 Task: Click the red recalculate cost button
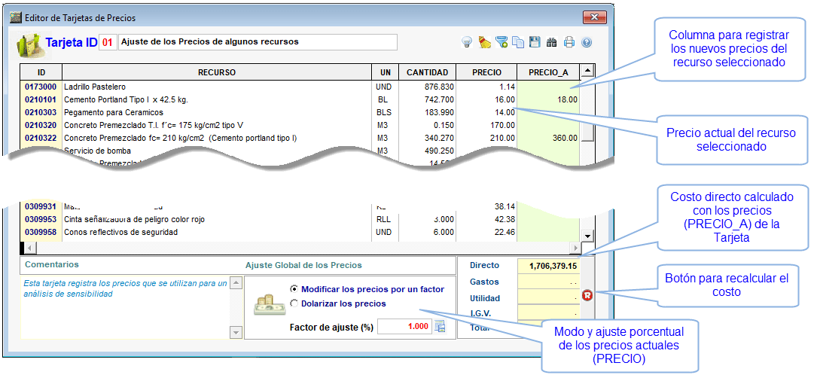point(588,296)
